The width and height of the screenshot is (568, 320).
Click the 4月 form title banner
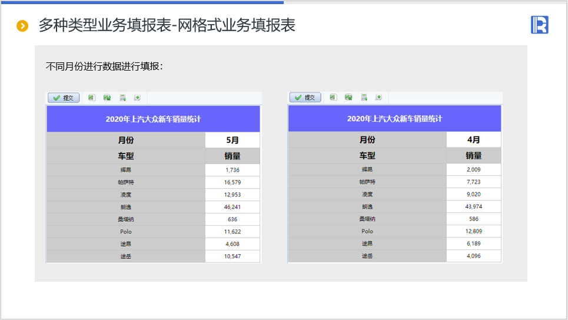tap(395, 119)
